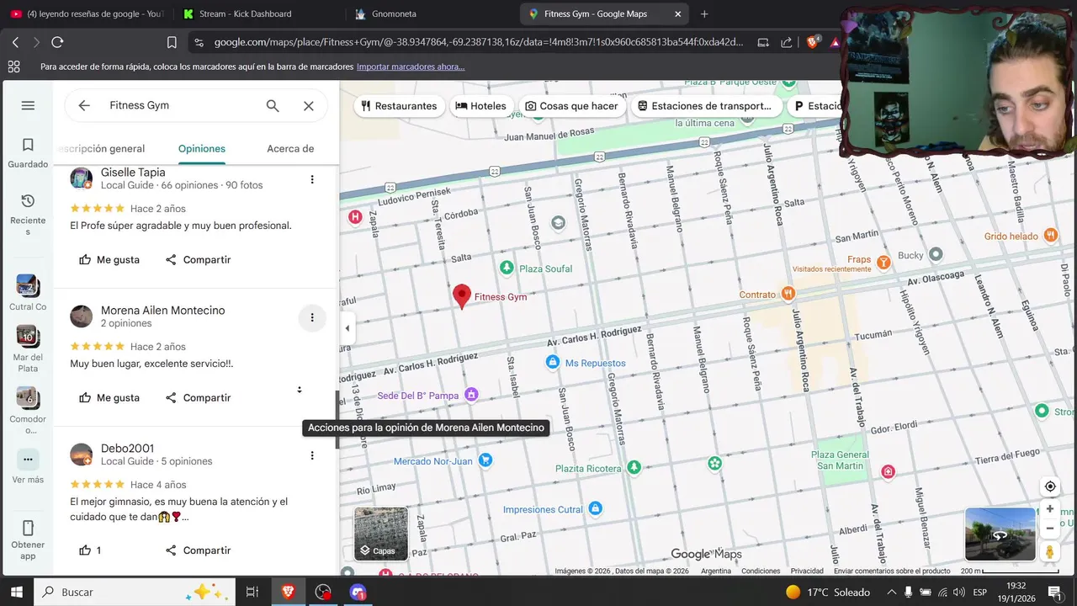Click the Sede Del B° Pampa marker

pos(471,395)
